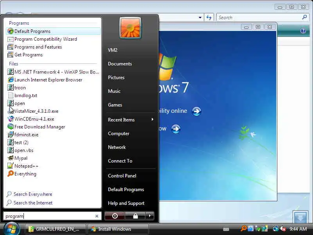Open Network from Start menu

117,147
